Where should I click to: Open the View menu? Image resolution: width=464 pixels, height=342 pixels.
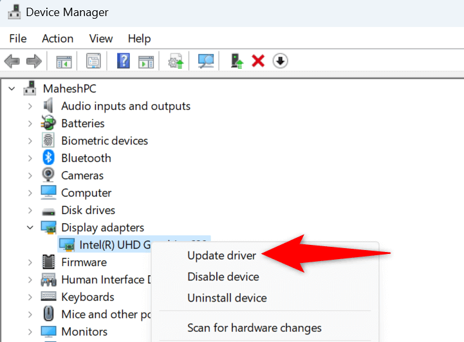click(x=101, y=39)
